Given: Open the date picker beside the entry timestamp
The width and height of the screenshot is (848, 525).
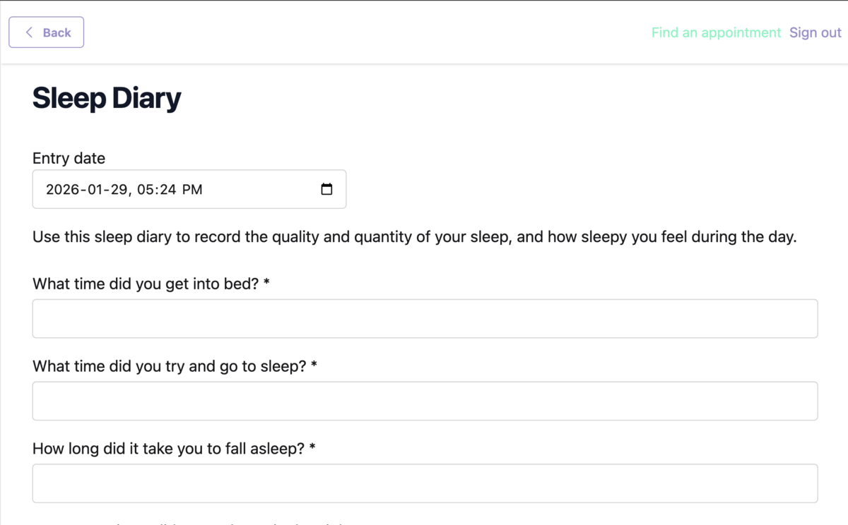Looking at the screenshot, I should coord(326,189).
